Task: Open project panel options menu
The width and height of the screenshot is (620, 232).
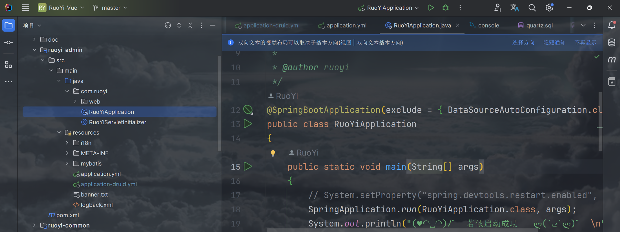Action: (201, 25)
